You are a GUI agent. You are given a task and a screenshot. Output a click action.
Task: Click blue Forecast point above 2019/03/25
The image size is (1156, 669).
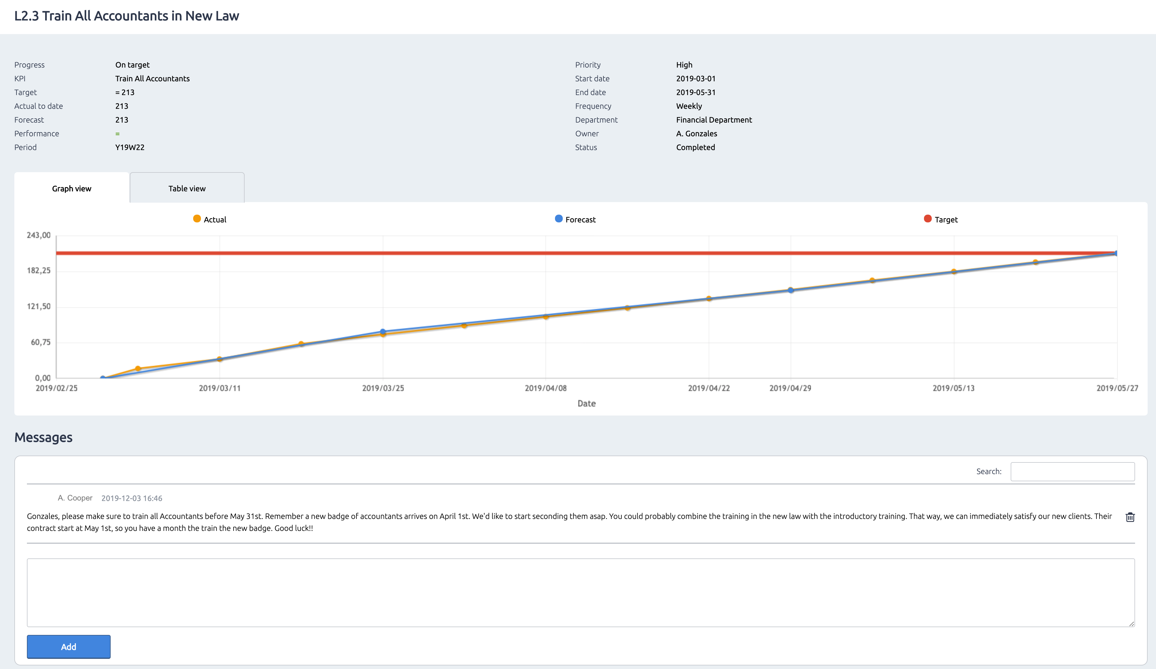tap(383, 331)
